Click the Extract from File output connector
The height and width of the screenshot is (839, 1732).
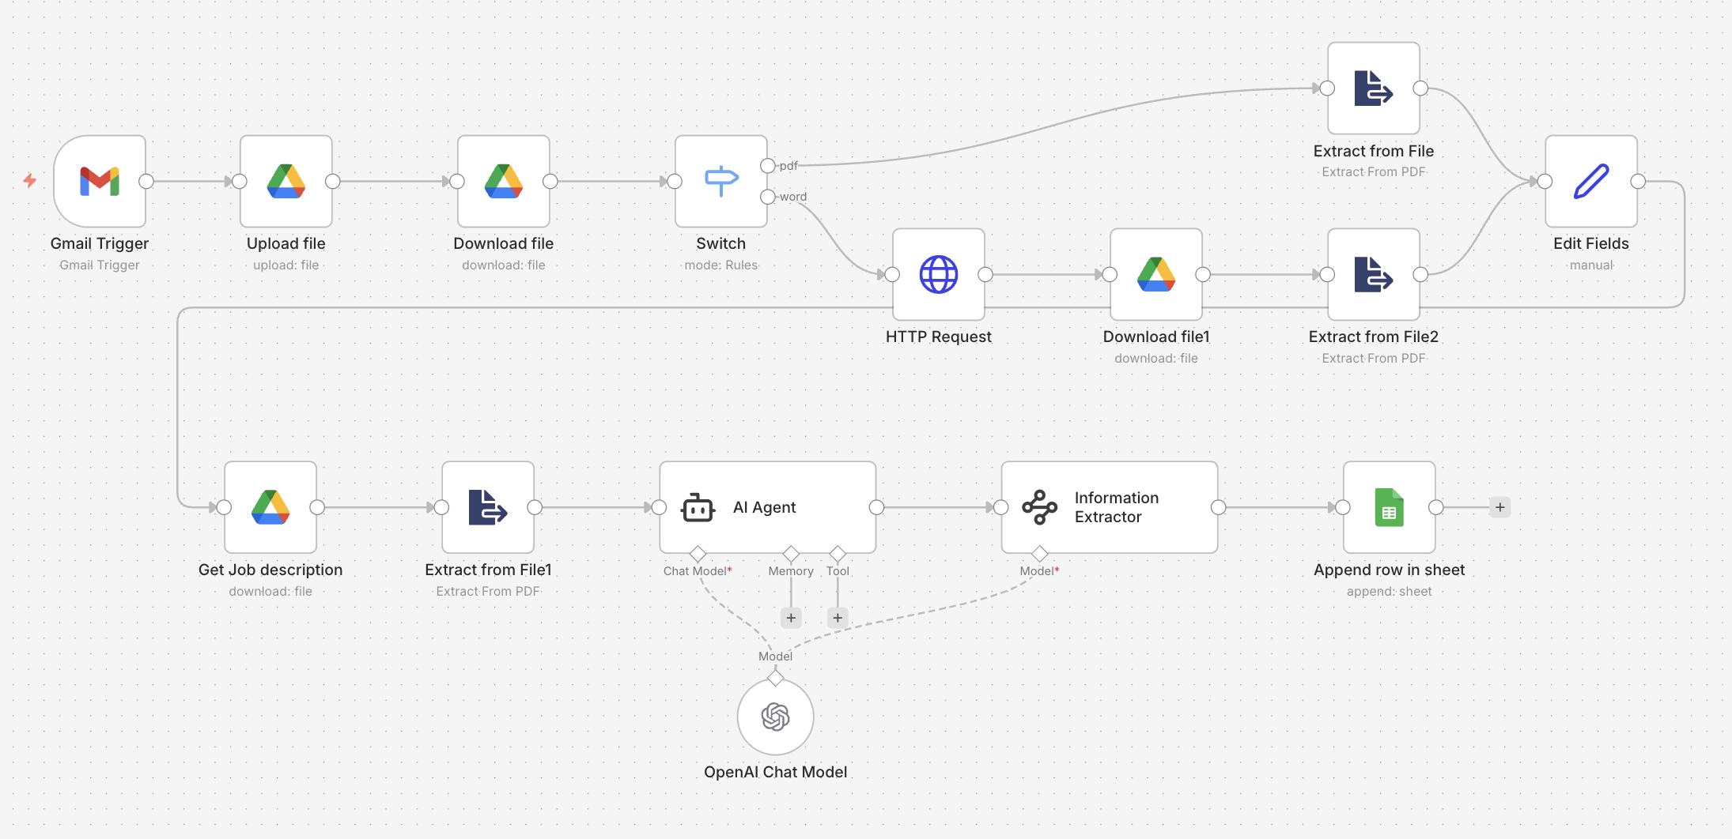[1420, 88]
